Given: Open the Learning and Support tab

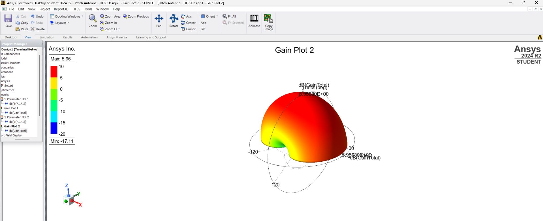Looking at the screenshot, I should click(x=151, y=37).
